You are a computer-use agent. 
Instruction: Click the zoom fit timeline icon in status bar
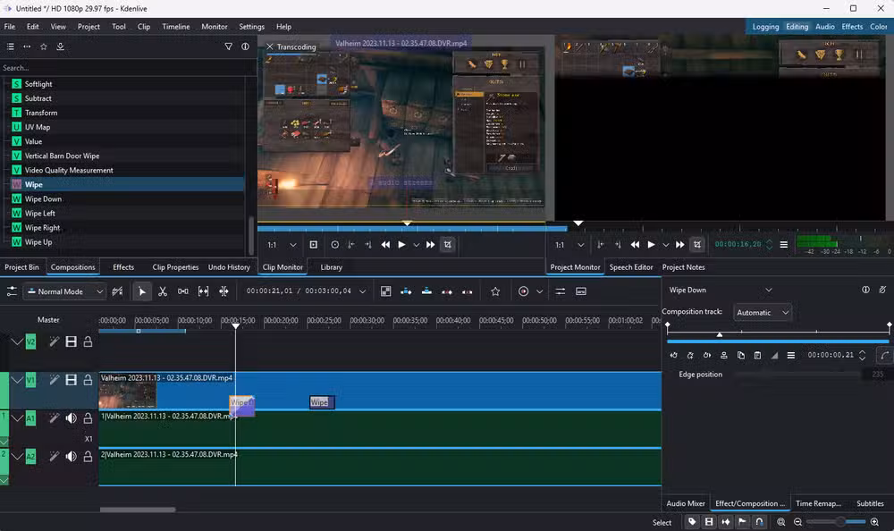click(781, 522)
